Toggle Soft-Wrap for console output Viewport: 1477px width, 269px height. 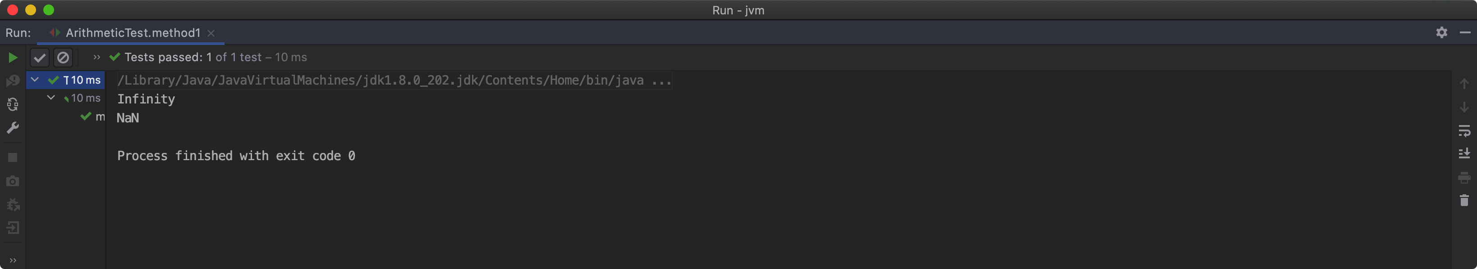(1464, 131)
